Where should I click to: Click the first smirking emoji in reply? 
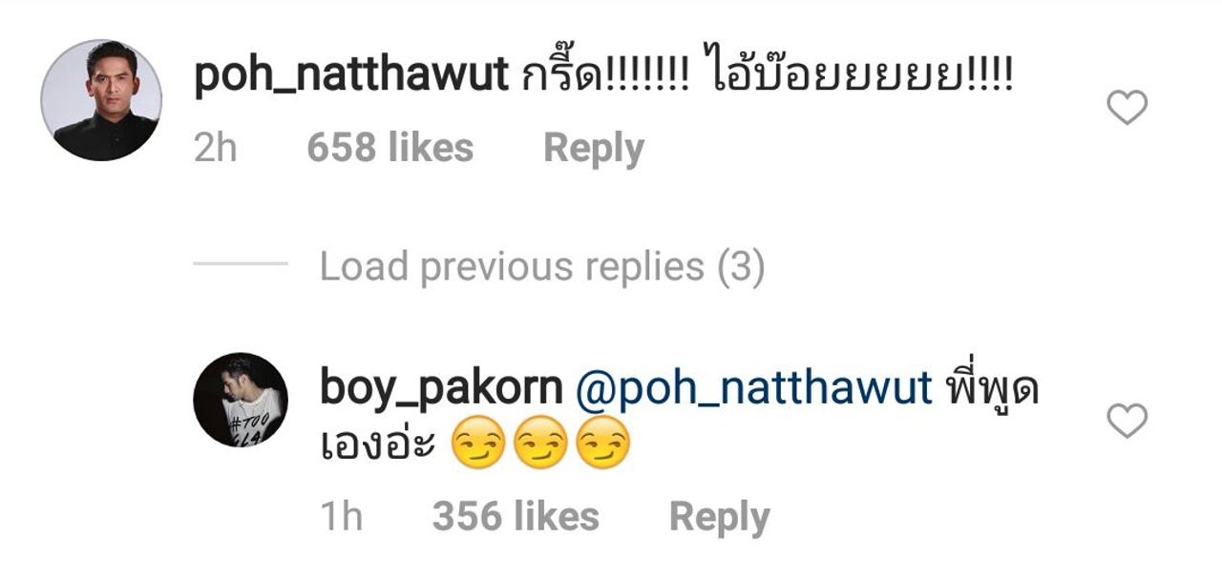[476, 446]
